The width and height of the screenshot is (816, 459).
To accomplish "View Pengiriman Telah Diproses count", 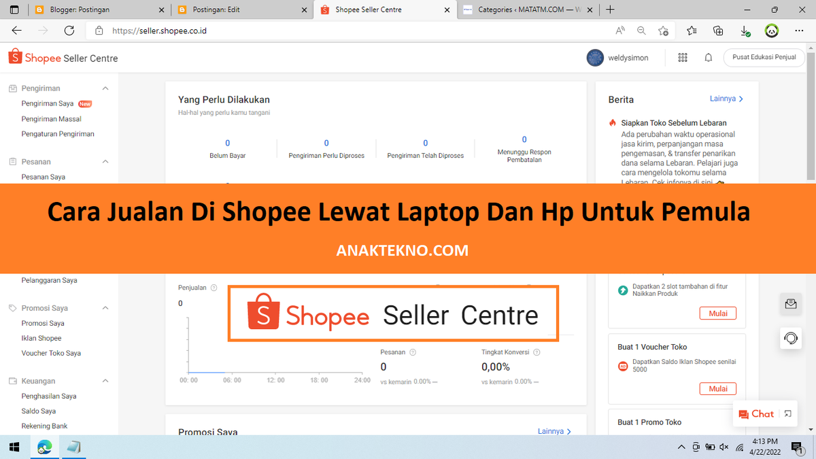I will click(x=426, y=148).
